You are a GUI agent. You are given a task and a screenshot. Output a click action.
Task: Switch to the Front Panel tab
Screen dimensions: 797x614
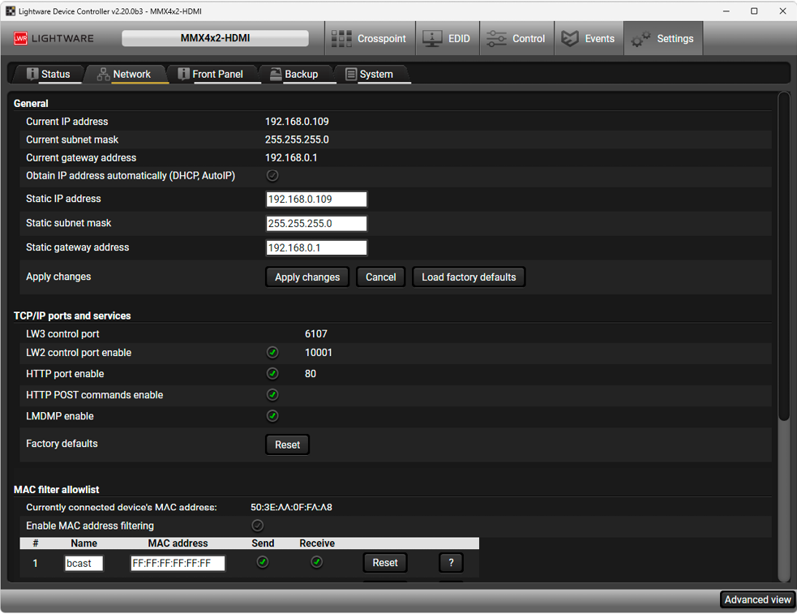coord(210,74)
